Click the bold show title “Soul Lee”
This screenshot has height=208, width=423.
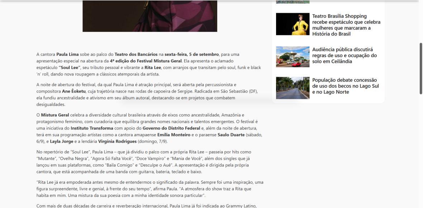(70, 68)
